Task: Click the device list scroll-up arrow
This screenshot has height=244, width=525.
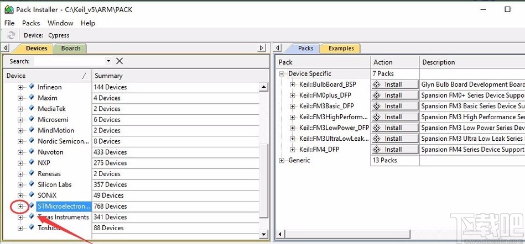Action: [x=264, y=87]
